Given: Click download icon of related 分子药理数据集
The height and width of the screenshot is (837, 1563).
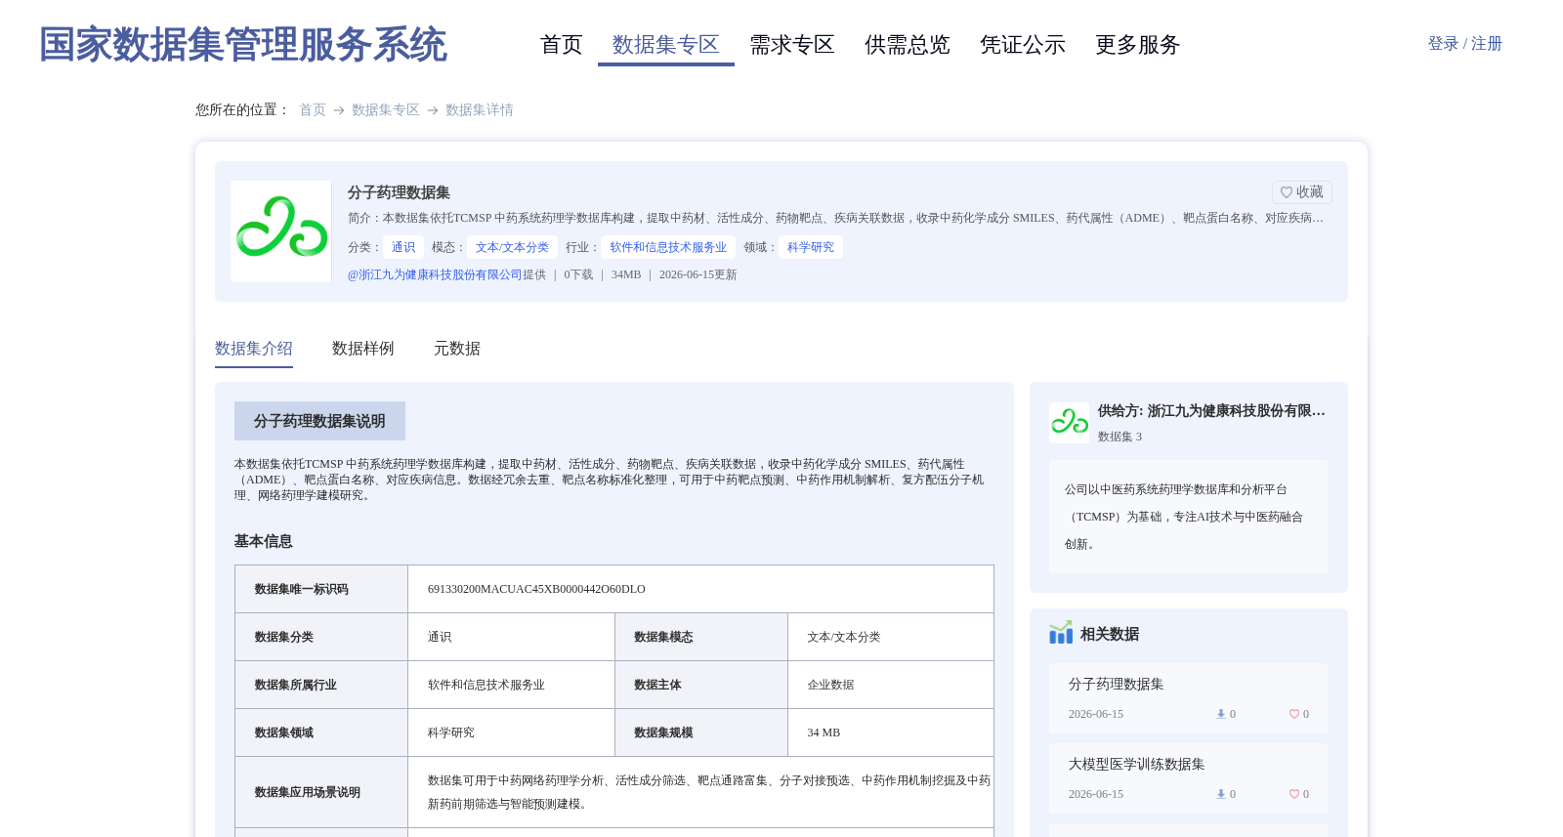Looking at the screenshot, I should tap(1221, 714).
